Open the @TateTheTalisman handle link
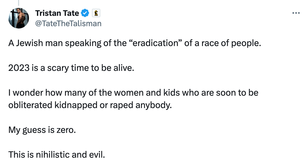The height and width of the screenshot is (166, 307). click(68, 23)
